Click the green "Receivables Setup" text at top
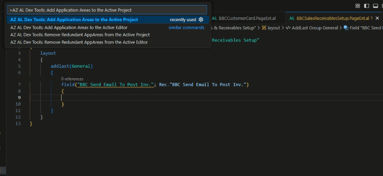 235,40
